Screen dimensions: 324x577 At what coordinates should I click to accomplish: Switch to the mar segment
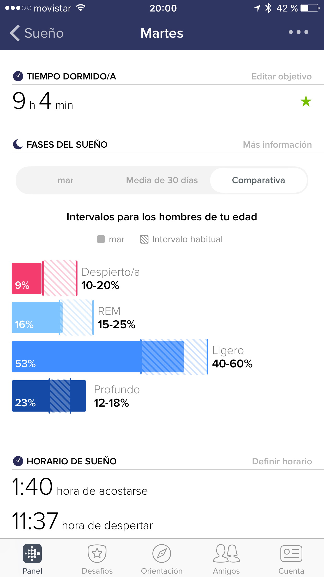[65, 180]
